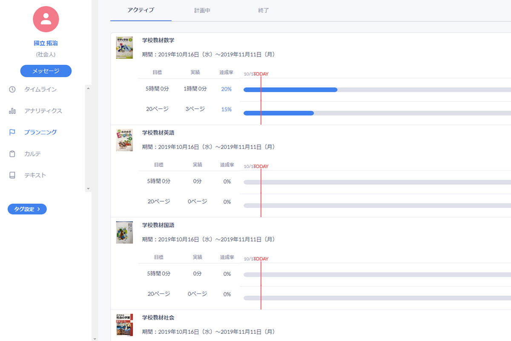Click the clock icon beside タイムライン
Screen dimensions: 511x341
12,90
